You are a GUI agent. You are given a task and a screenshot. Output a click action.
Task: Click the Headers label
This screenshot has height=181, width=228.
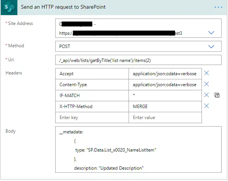point(14,73)
